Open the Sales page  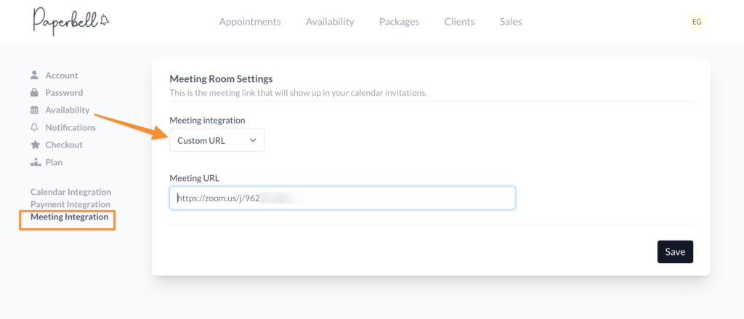coord(511,22)
